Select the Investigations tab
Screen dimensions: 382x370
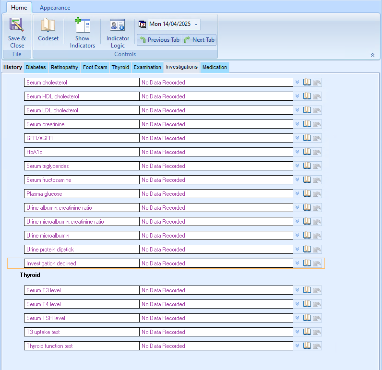tap(182, 67)
